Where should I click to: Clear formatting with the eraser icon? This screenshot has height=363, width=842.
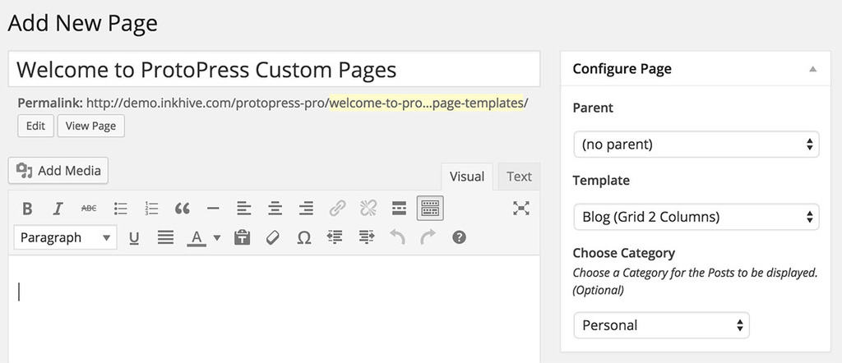273,237
